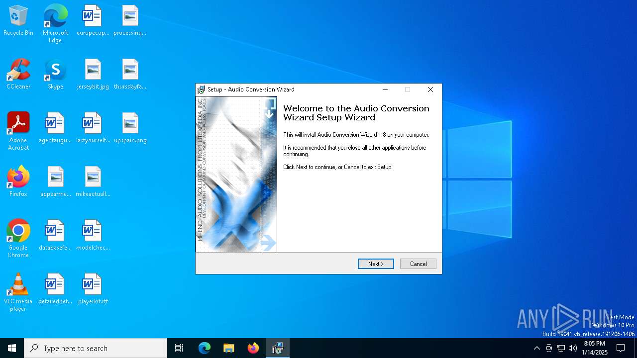Select Google Chrome desktop shortcut

[x=18, y=239]
